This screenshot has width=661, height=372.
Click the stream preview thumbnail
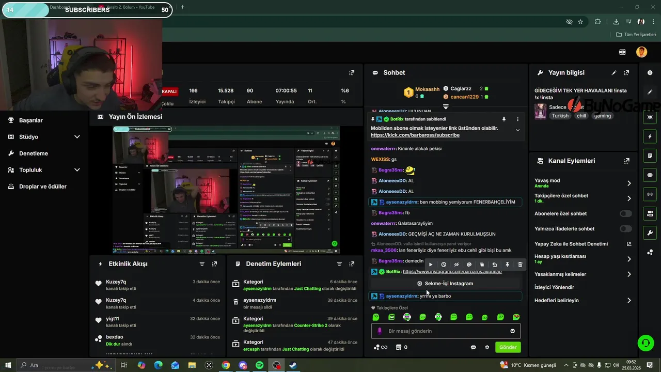[x=226, y=190]
